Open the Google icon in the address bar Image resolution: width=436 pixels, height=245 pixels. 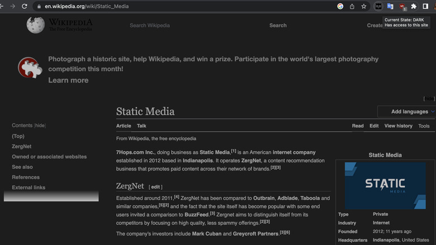tap(340, 6)
